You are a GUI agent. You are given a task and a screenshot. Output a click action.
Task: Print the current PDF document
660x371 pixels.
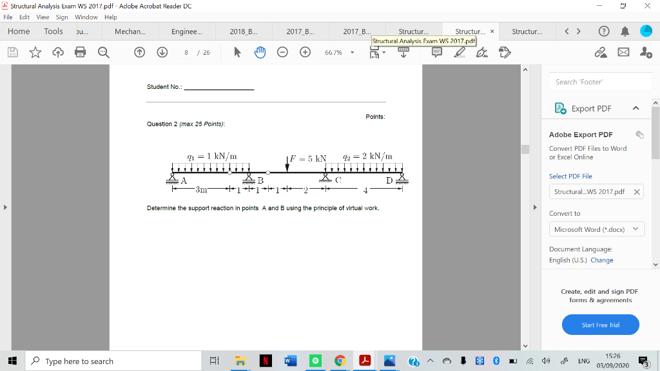tap(81, 53)
